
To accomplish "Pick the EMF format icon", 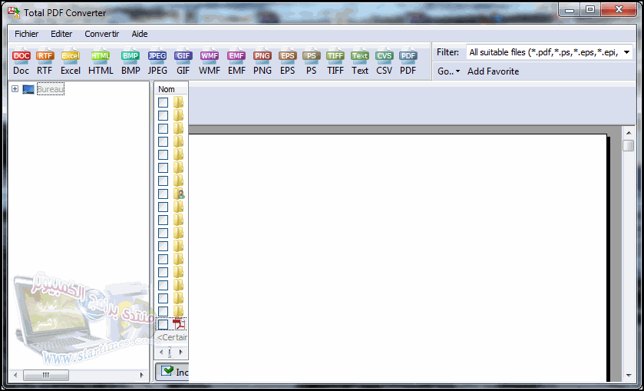I will 236,62.
